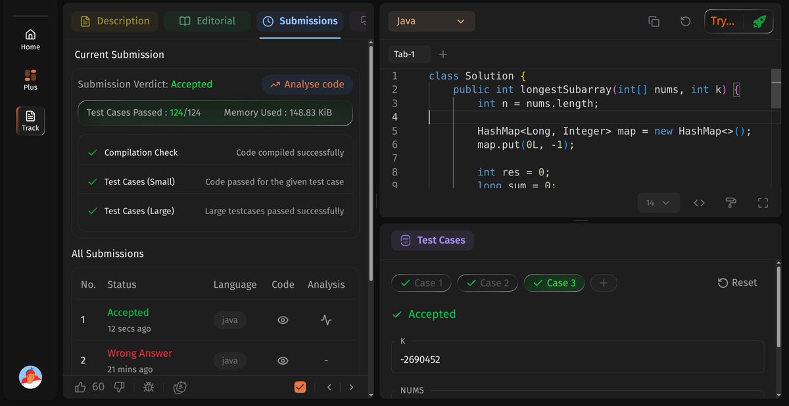Click the Accepted status in row 1
This screenshot has height=406, width=789.
coord(128,313)
